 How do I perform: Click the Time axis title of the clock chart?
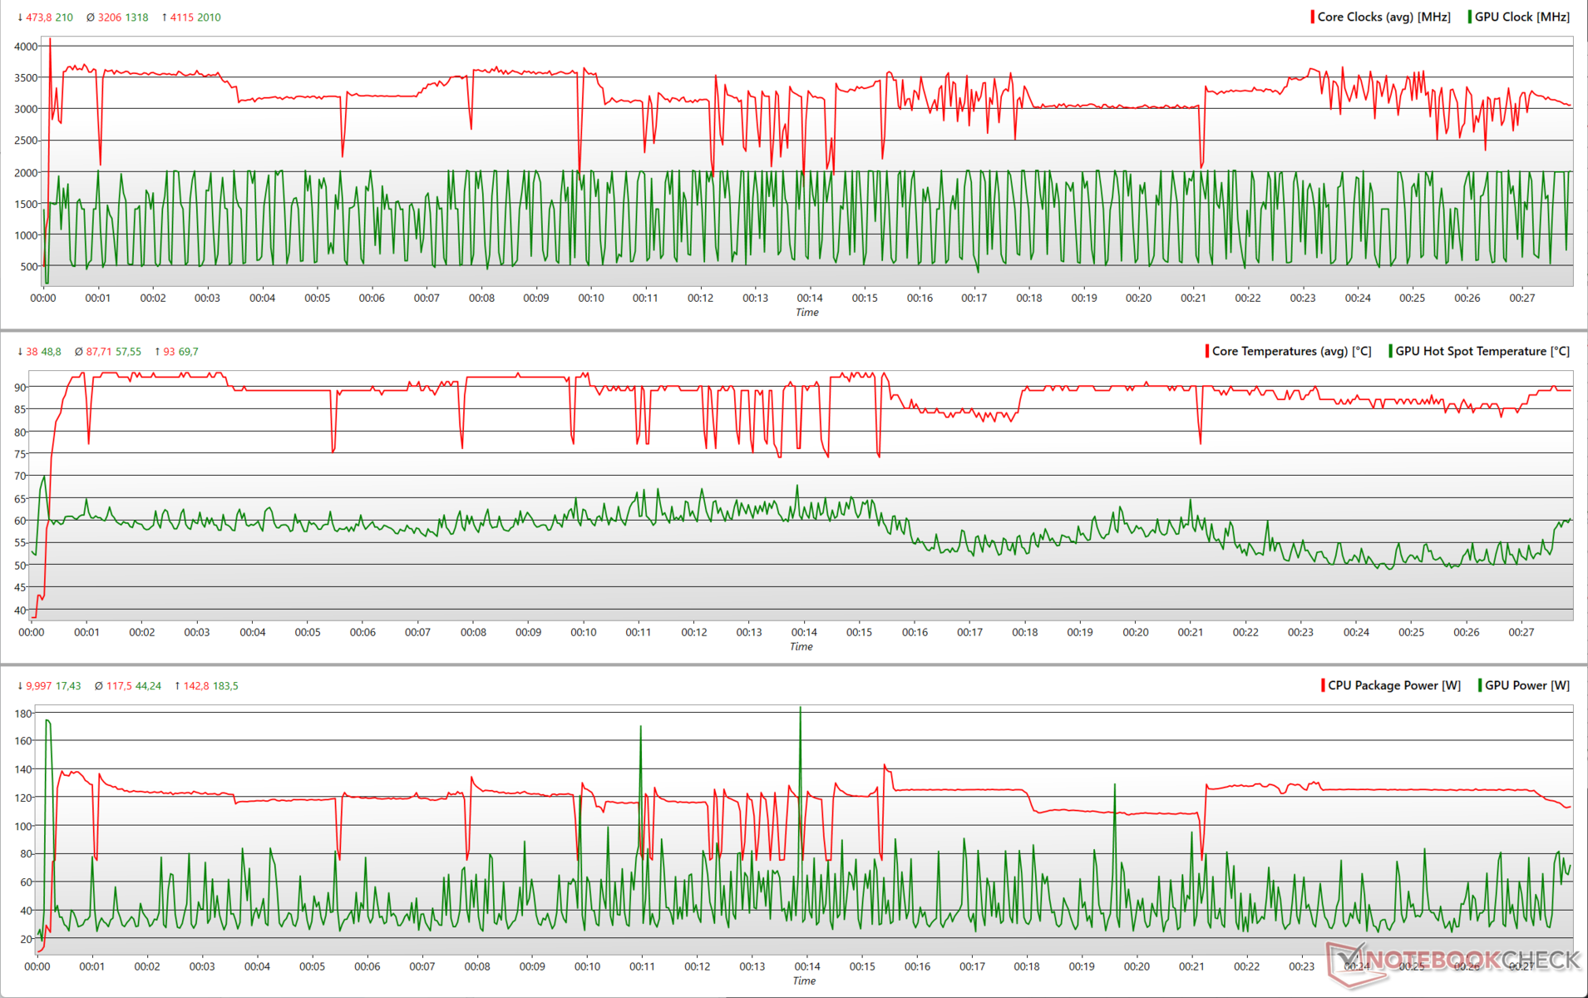807,313
